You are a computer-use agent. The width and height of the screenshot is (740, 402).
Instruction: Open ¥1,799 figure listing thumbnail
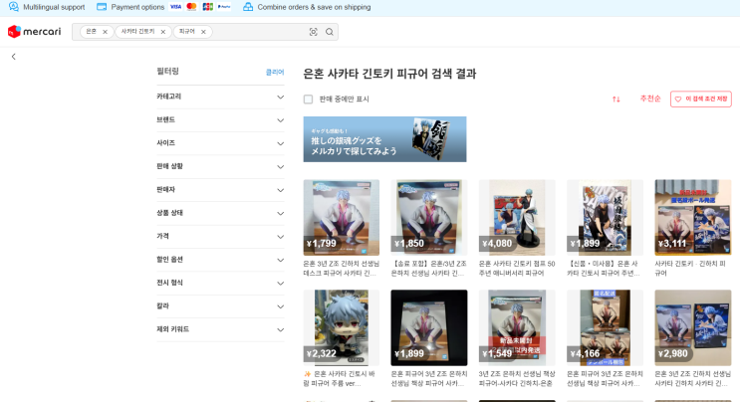coord(342,217)
